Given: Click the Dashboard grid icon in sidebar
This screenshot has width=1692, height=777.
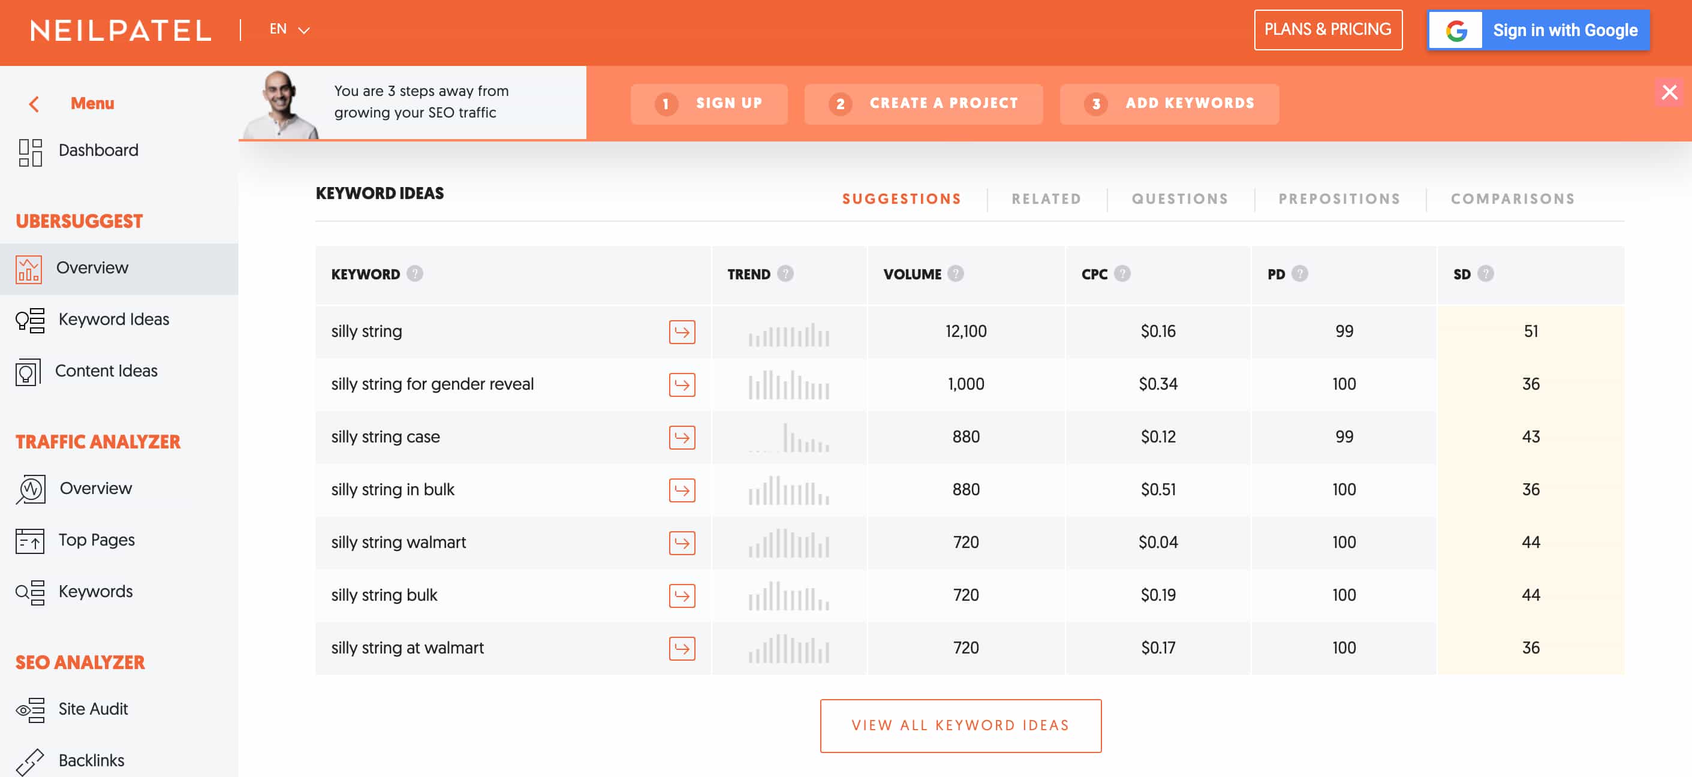Looking at the screenshot, I should point(30,152).
